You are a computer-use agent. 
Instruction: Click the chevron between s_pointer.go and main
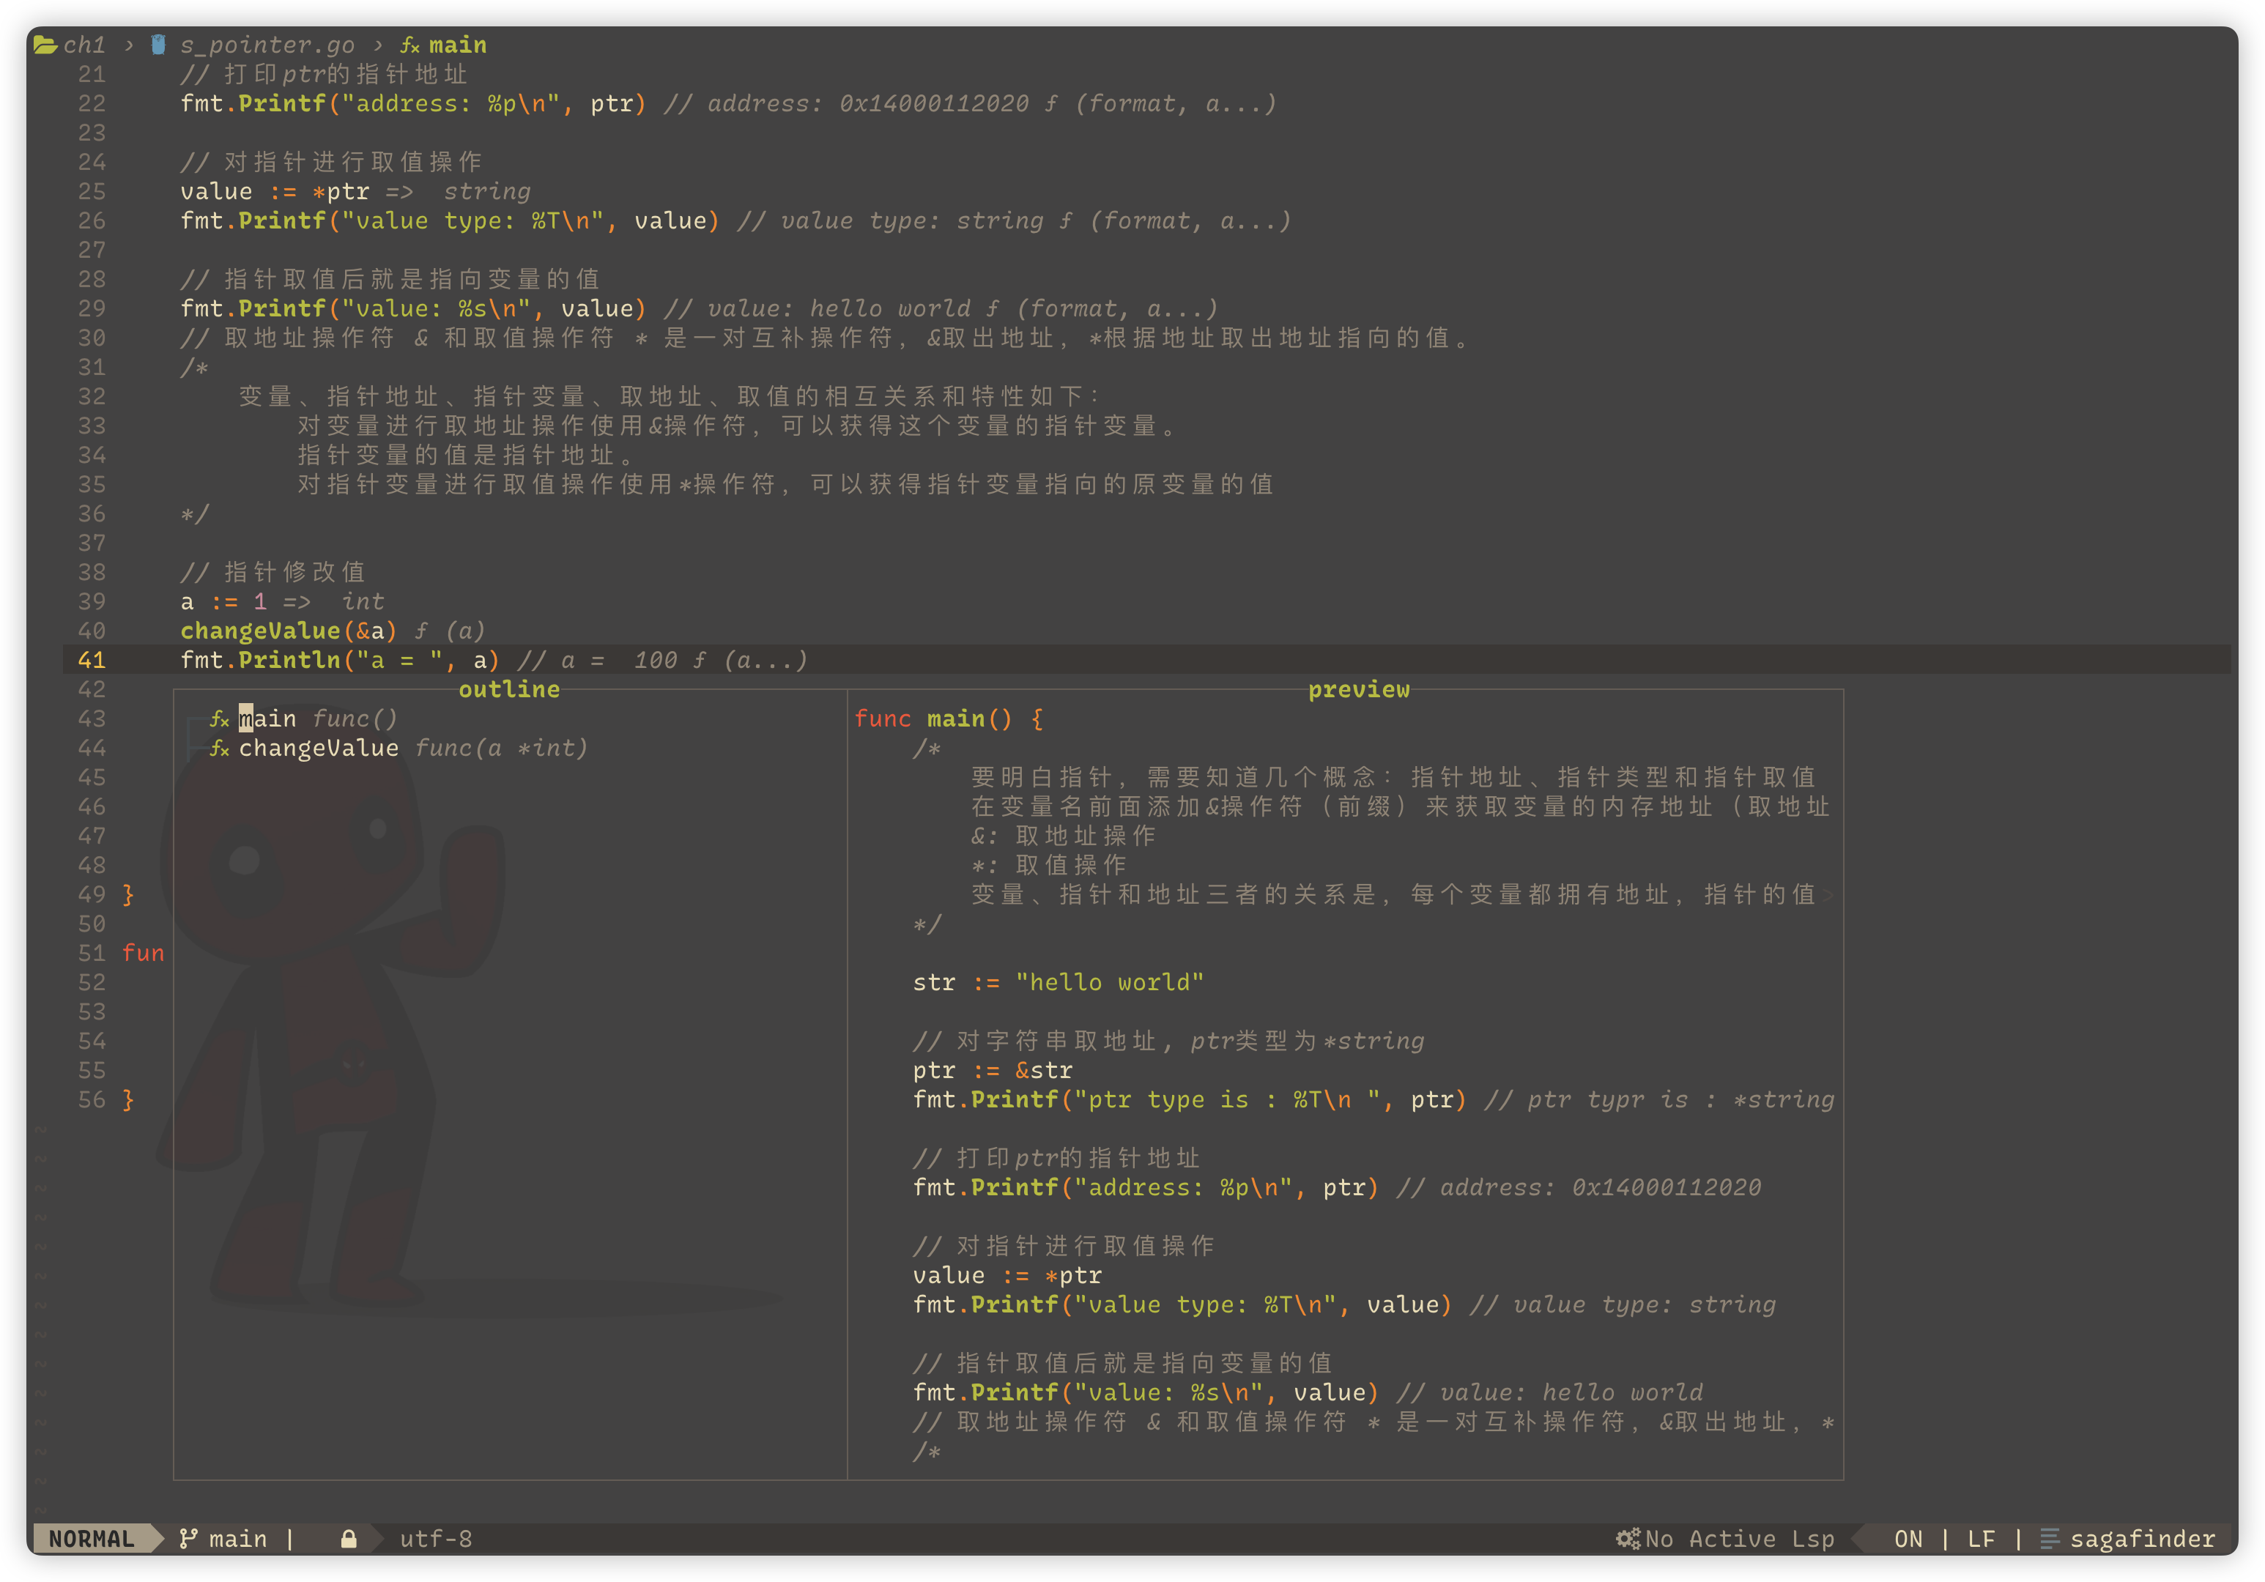click(378, 45)
